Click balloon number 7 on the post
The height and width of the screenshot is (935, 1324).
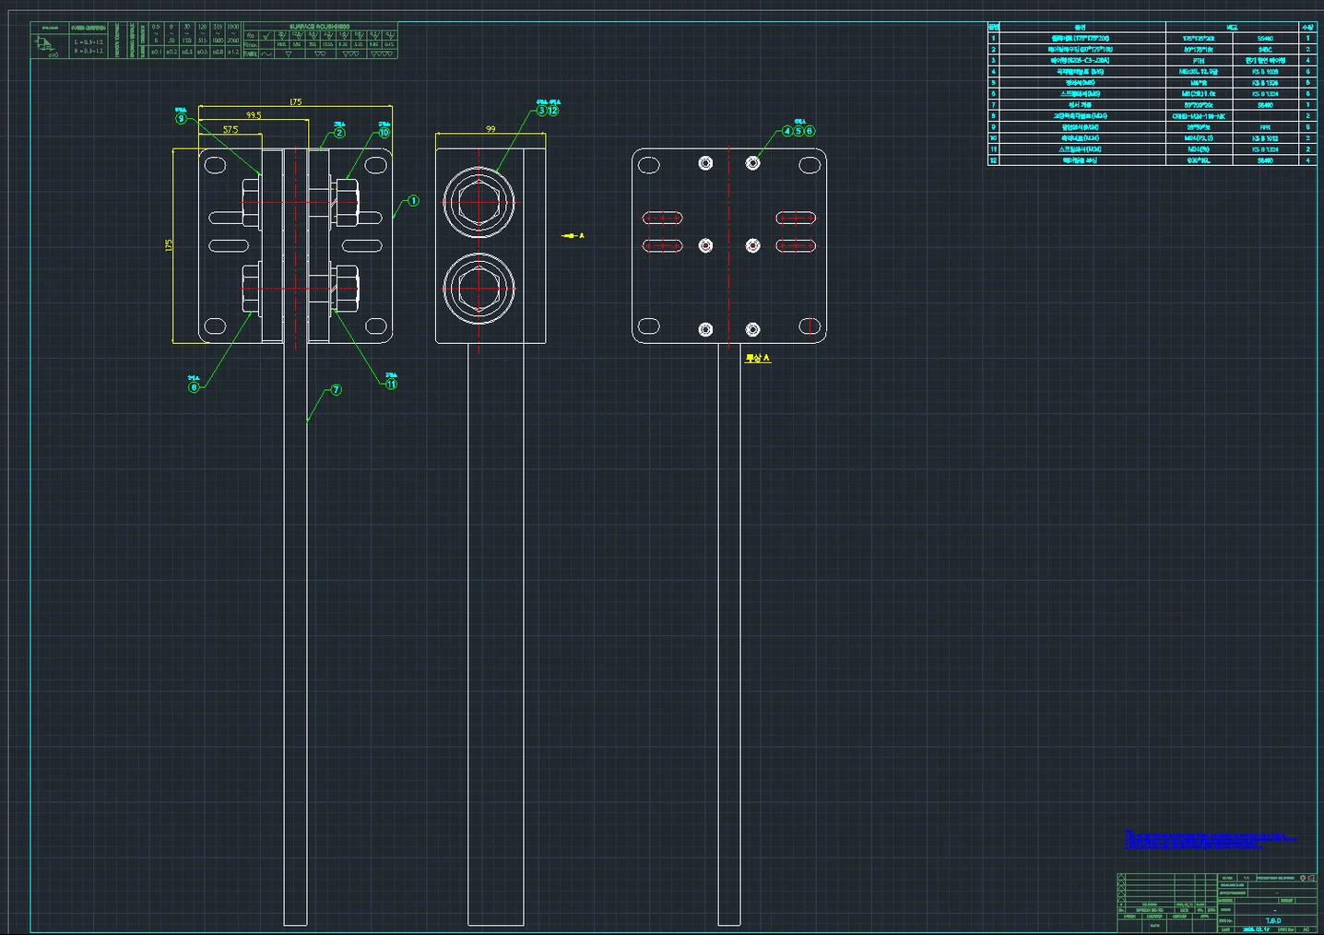pyautogui.click(x=336, y=390)
